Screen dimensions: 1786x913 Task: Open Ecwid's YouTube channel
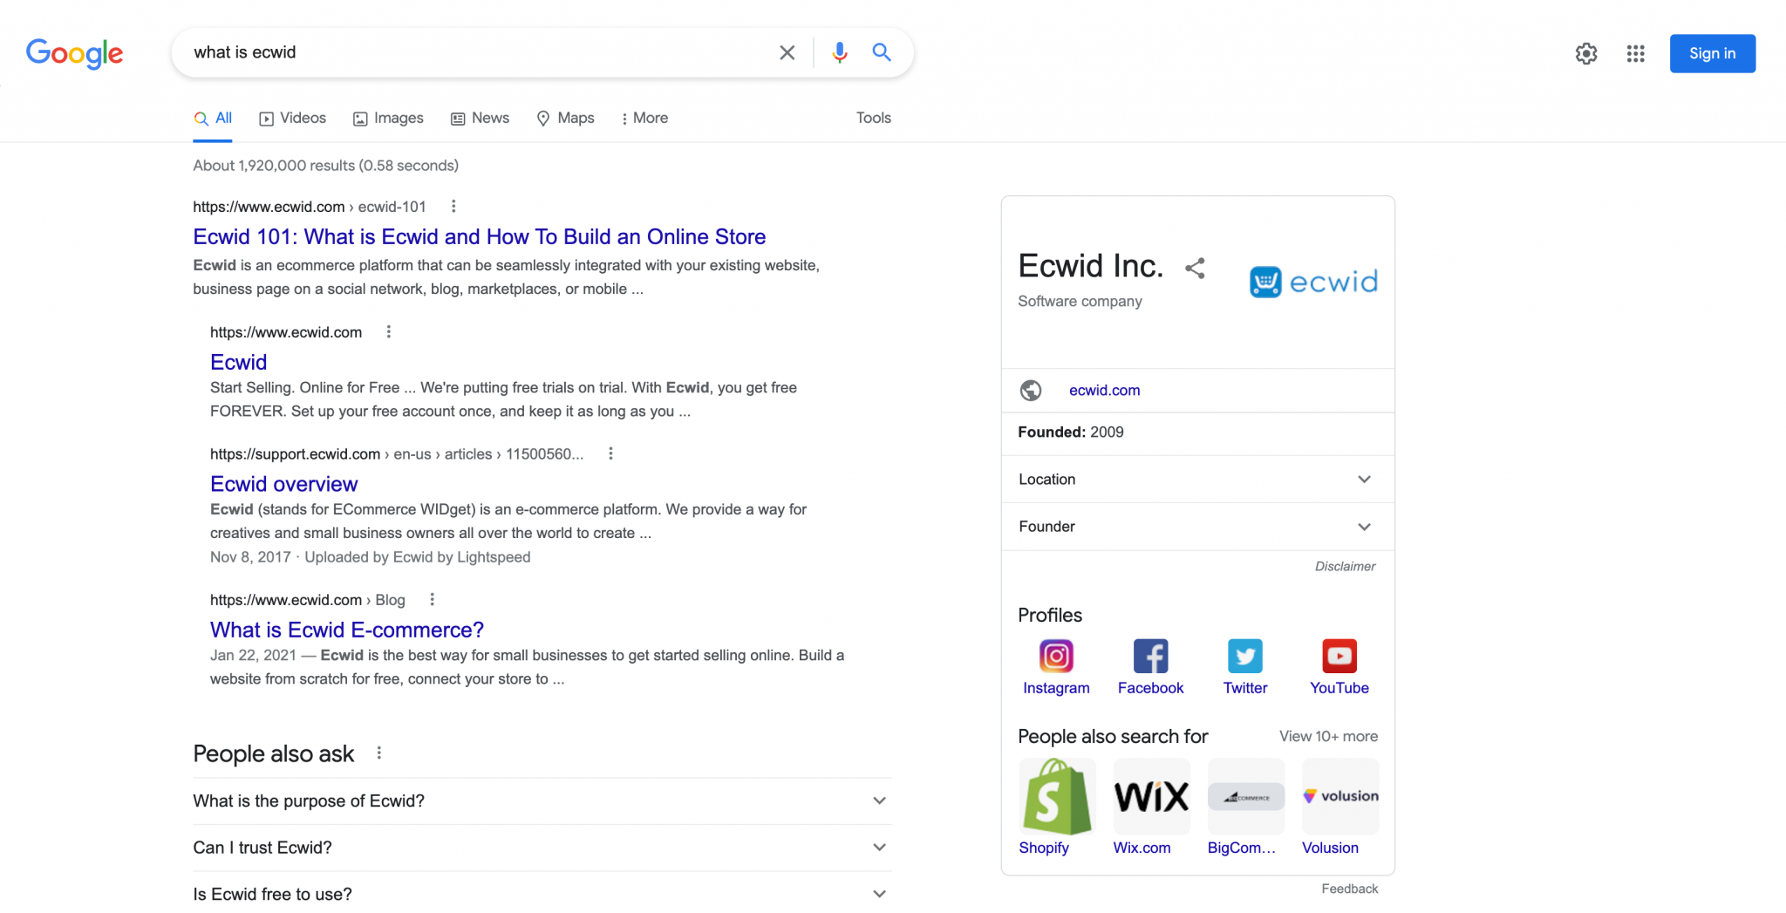pos(1339,657)
